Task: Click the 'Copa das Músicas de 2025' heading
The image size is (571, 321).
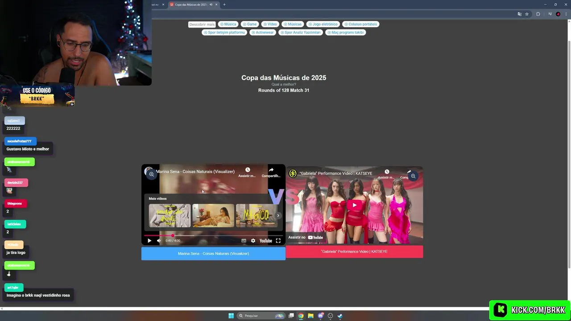Action: pos(284,78)
